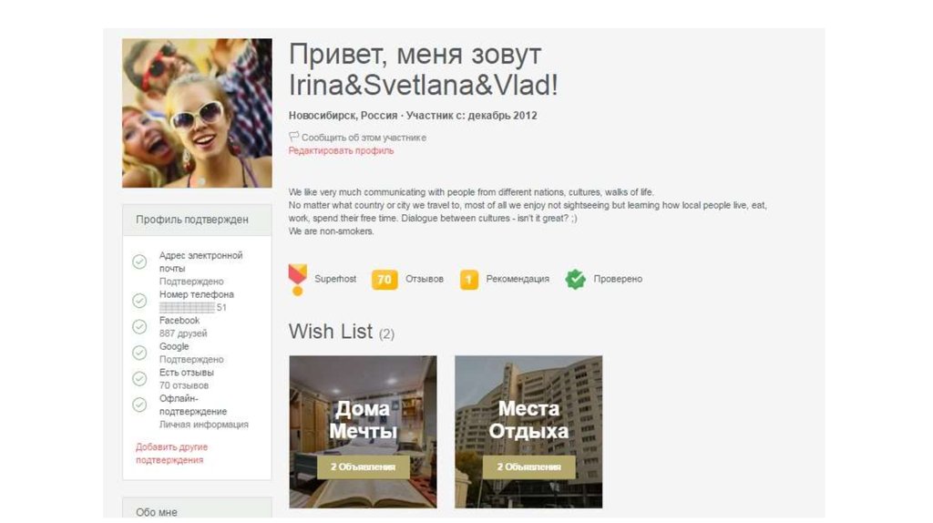The width and height of the screenshot is (933, 523).
Task: Click the green verified checkmark badge
Action: click(576, 279)
